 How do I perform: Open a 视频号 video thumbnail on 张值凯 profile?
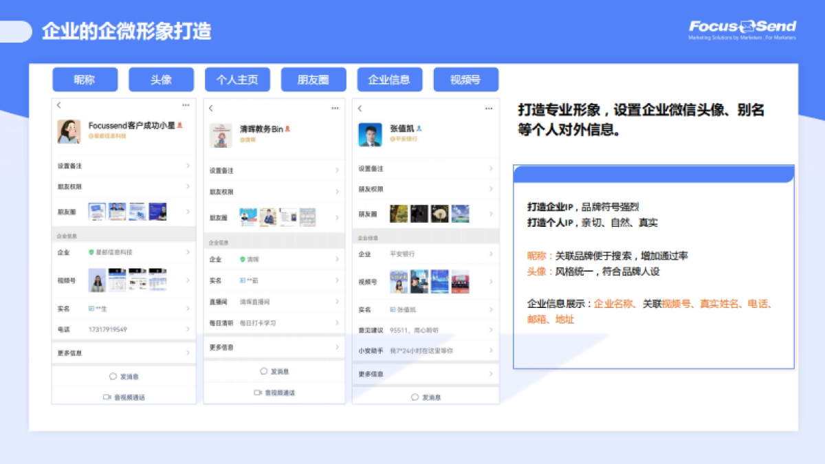(x=399, y=280)
